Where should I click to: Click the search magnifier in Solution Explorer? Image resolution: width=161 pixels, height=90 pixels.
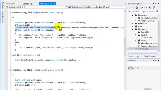tap(157, 11)
